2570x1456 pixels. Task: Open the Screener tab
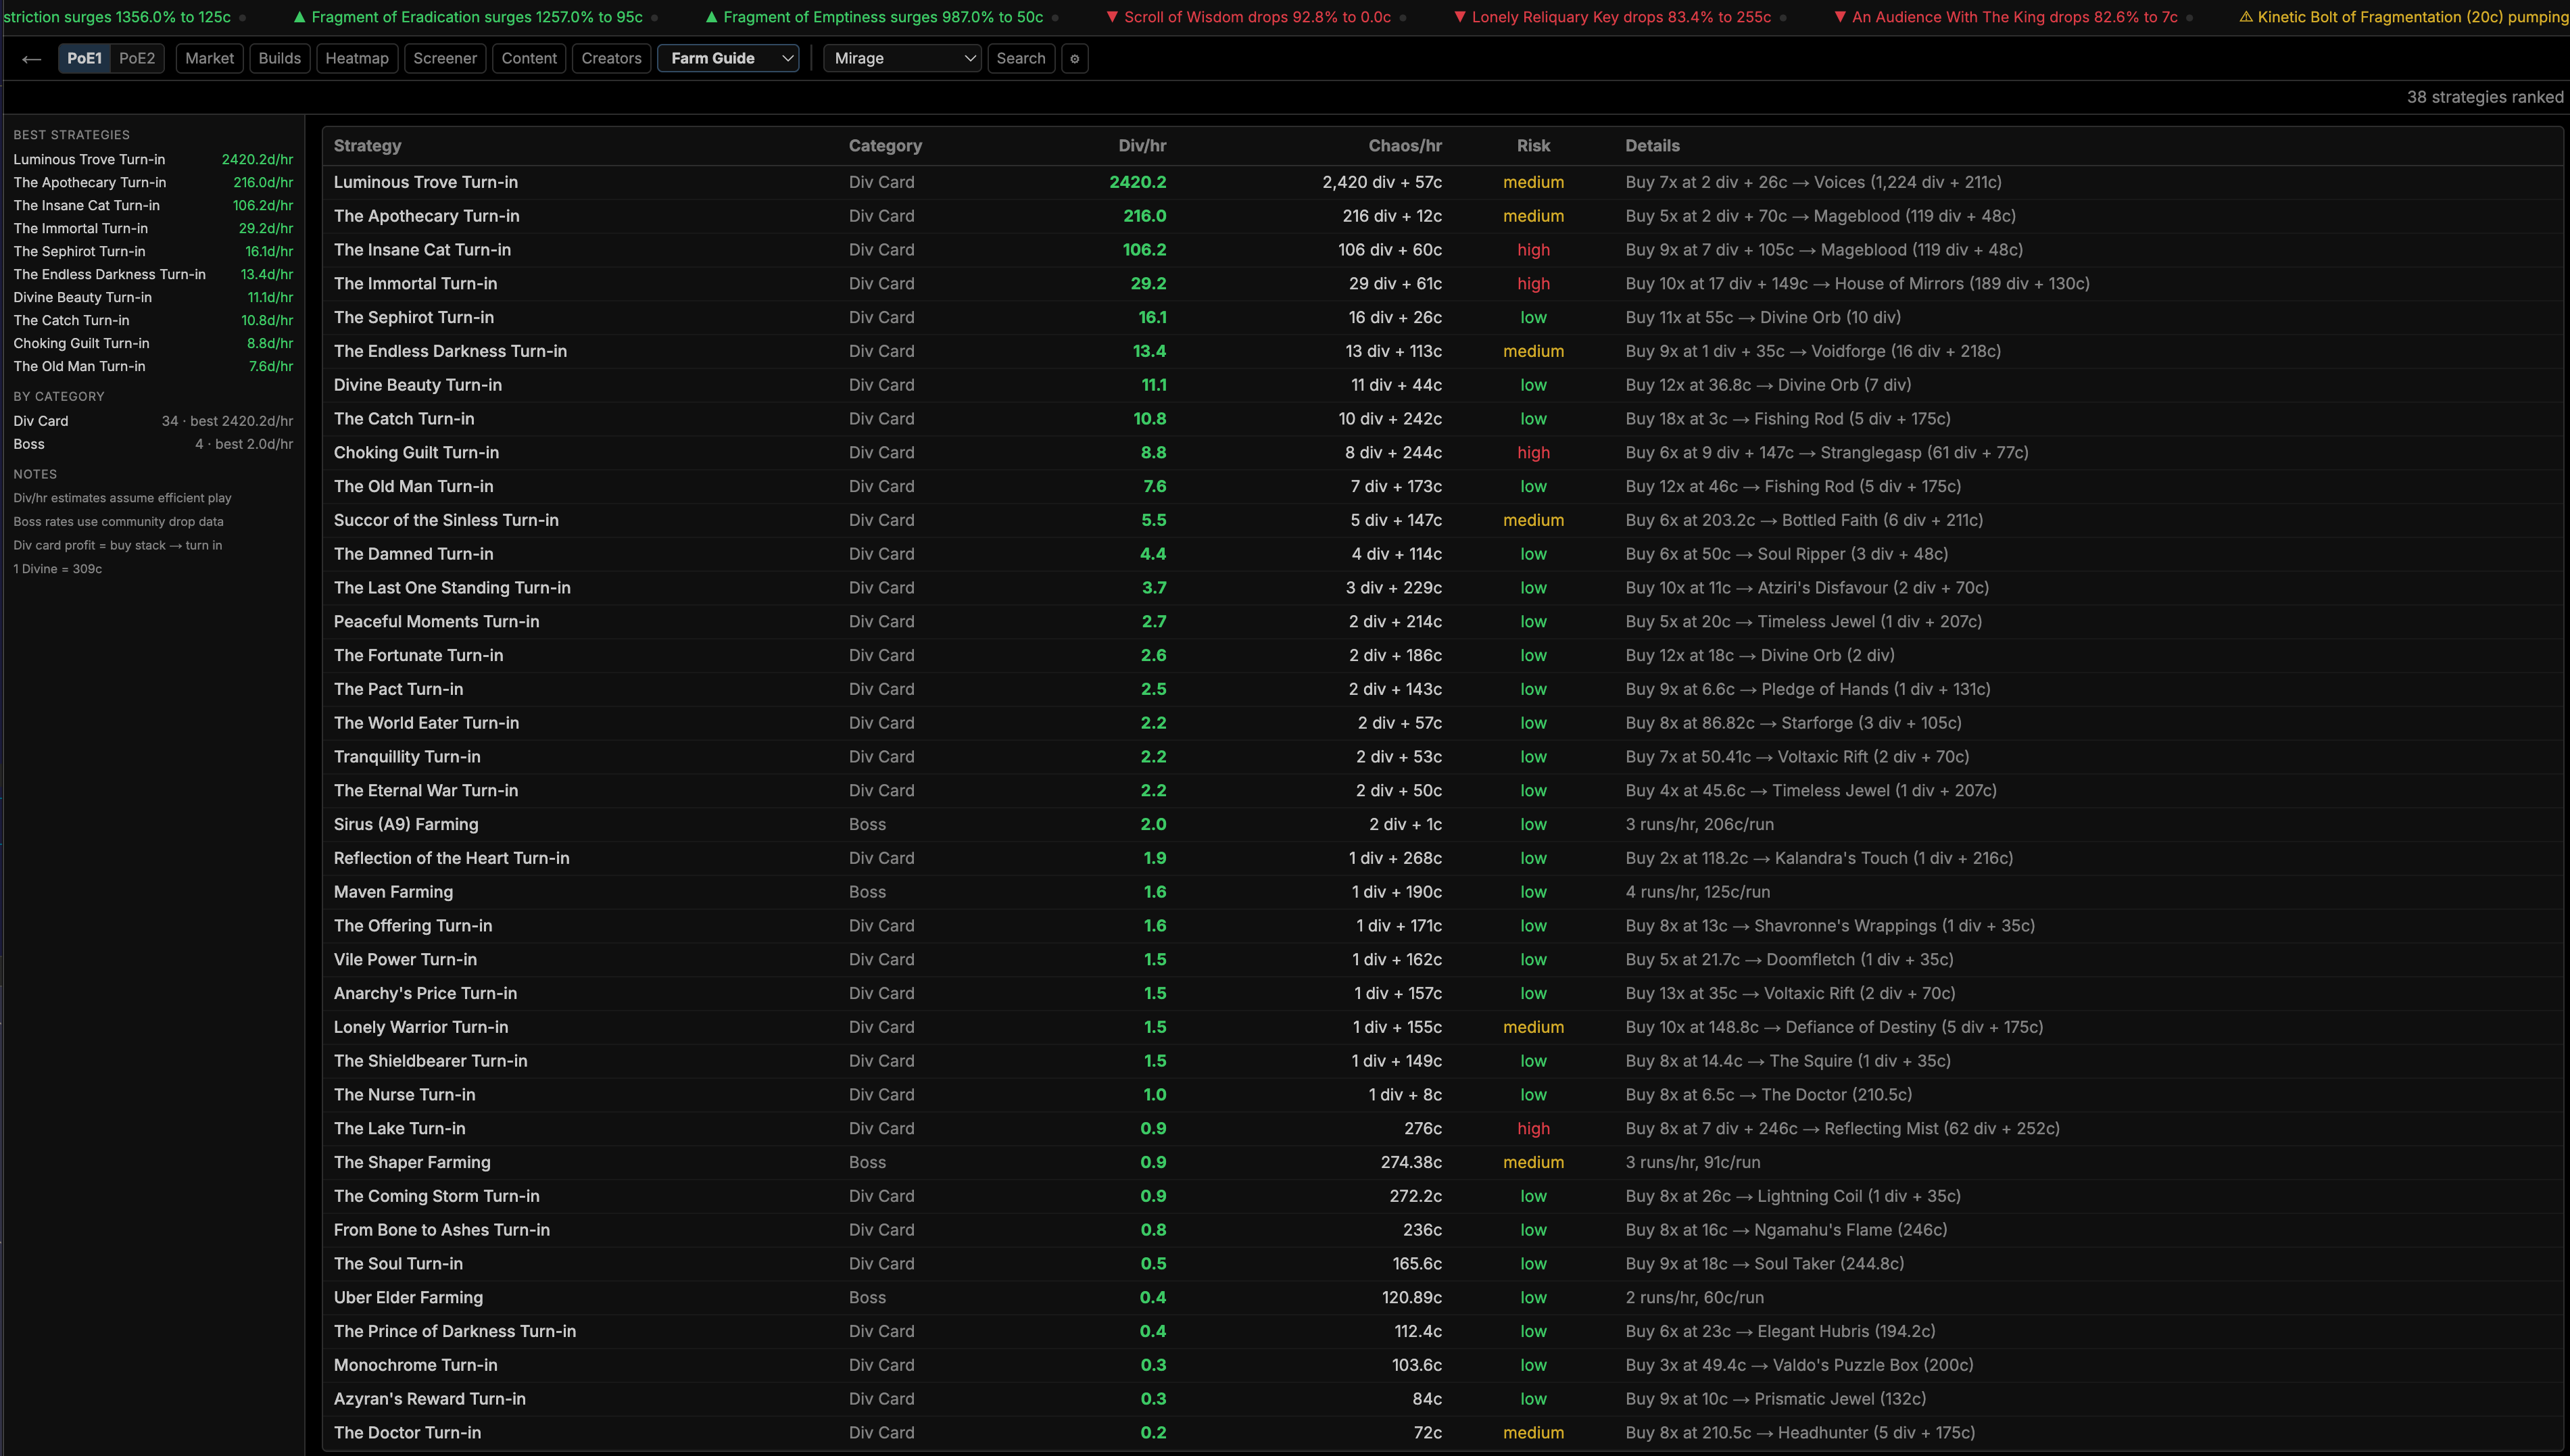coord(444,59)
